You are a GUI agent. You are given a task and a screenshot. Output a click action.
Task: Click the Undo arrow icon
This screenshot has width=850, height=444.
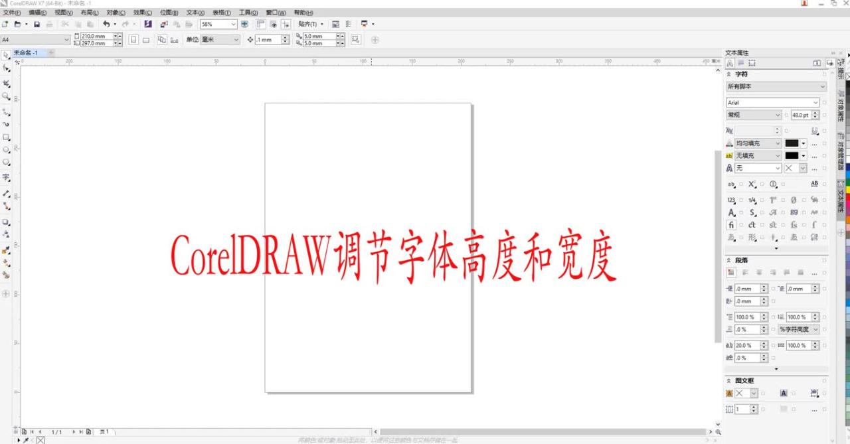click(x=106, y=24)
